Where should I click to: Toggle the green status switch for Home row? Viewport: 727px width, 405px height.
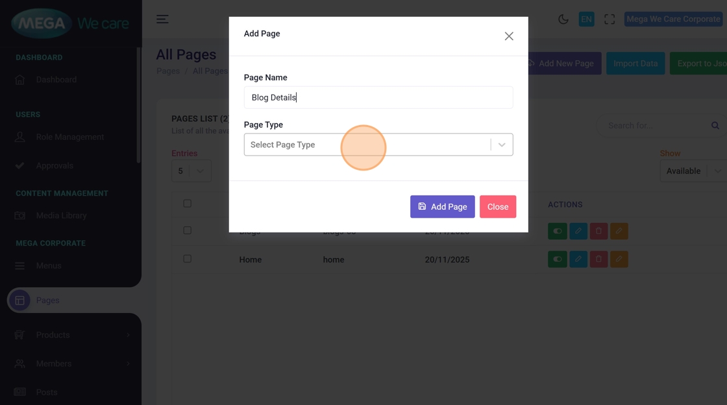click(557, 259)
